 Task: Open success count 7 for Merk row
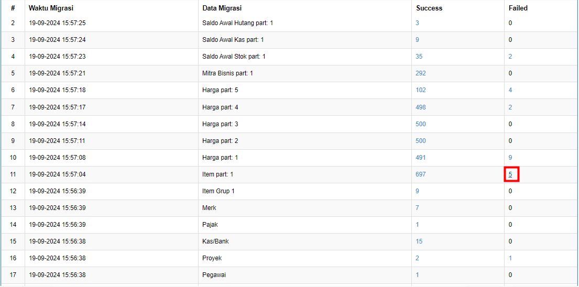coord(417,208)
